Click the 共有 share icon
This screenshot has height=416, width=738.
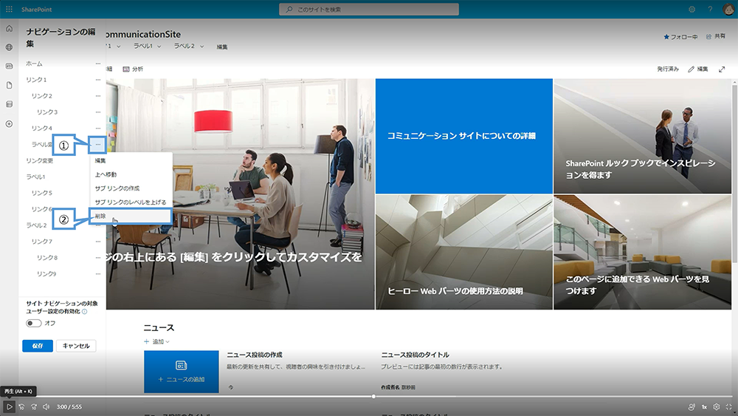click(715, 36)
